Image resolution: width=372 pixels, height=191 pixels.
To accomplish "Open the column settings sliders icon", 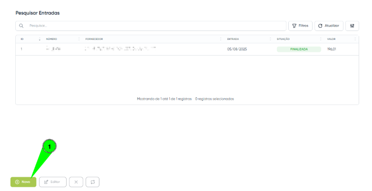I will pyautogui.click(x=352, y=26).
